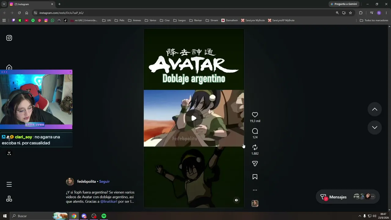This screenshot has width=391, height=220.
Task: Open the Chrome three-dot menu
Action: [x=386, y=13]
